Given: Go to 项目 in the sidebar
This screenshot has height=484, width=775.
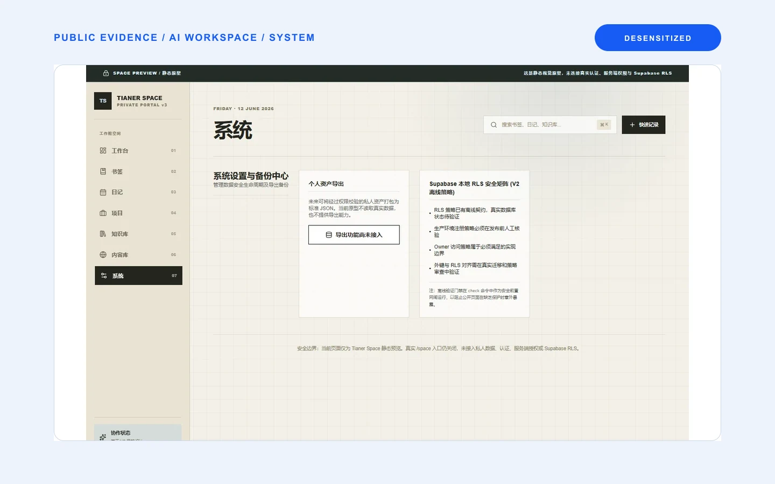Looking at the screenshot, I should 138,213.
